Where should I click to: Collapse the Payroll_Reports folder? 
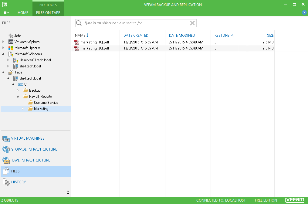click(x=18, y=97)
